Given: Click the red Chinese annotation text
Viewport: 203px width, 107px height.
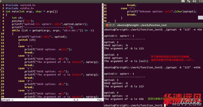Looking at the screenshot, I should click(173, 58).
